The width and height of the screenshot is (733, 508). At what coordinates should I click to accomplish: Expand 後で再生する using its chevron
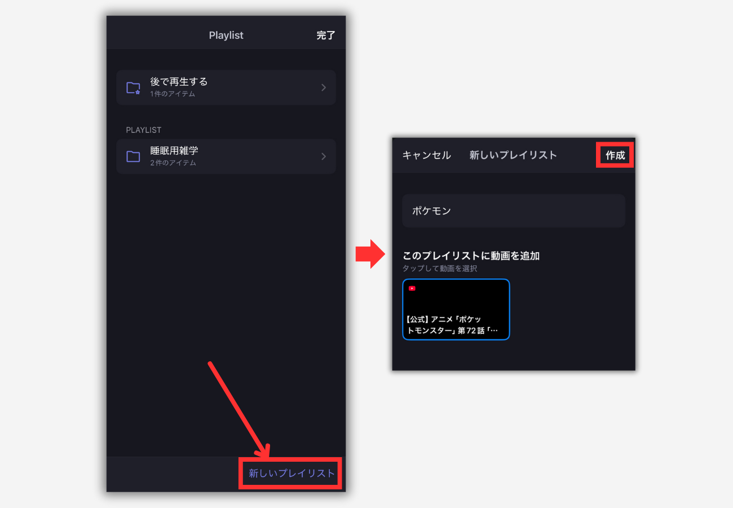point(323,87)
